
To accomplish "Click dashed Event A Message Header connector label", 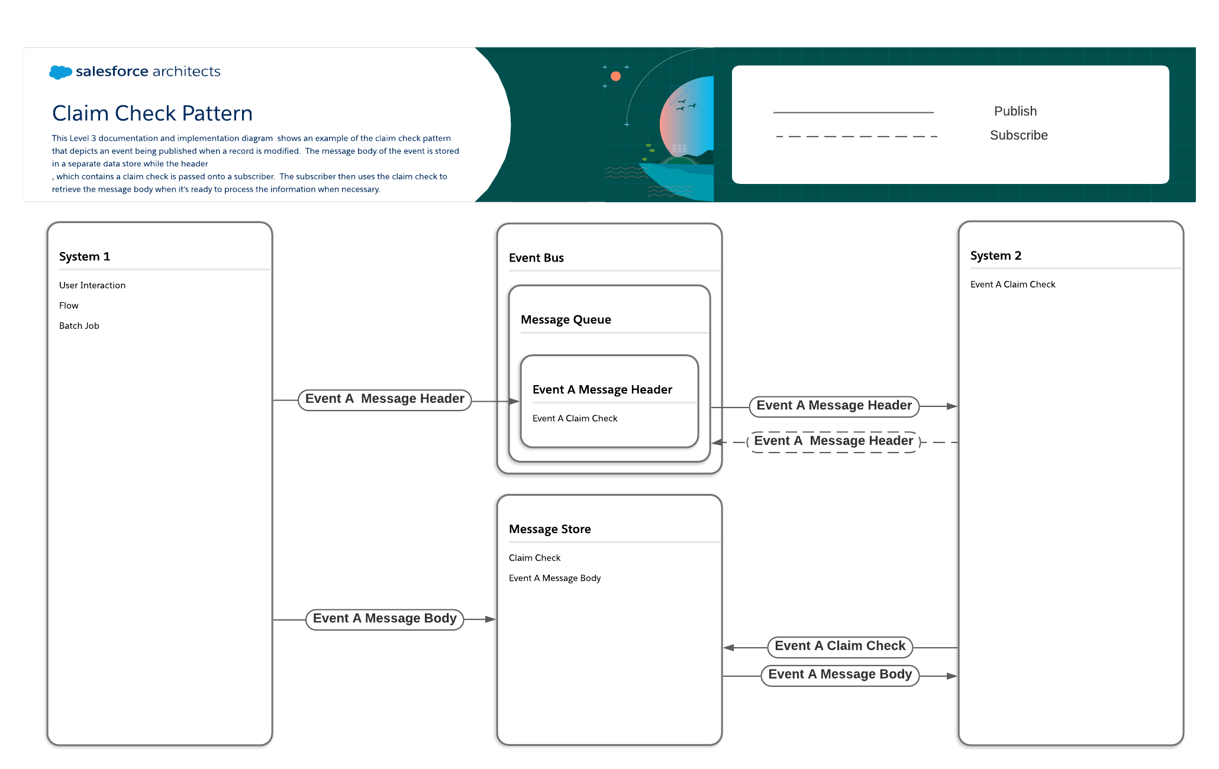I will [833, 441].
